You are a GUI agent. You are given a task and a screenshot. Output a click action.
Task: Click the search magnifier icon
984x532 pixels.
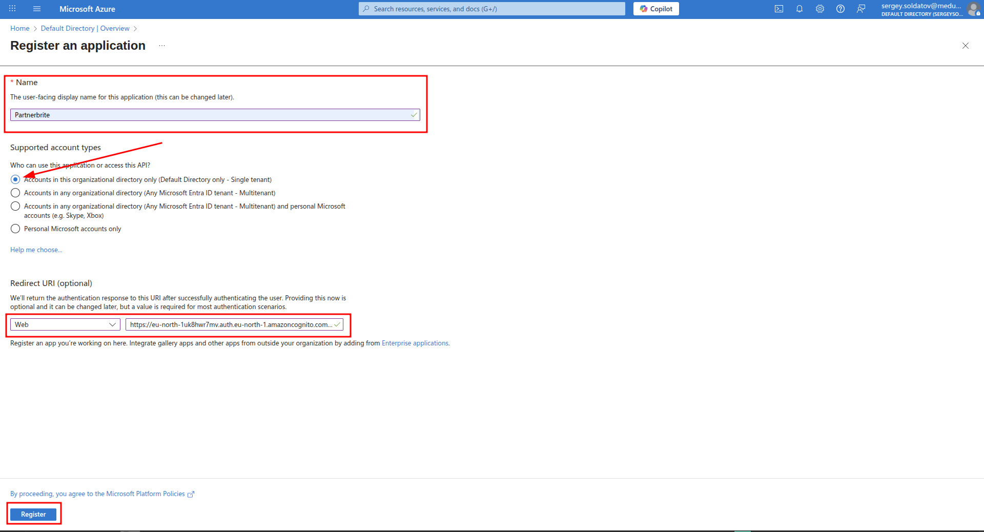pyautogui.click(x=366, y=9)
